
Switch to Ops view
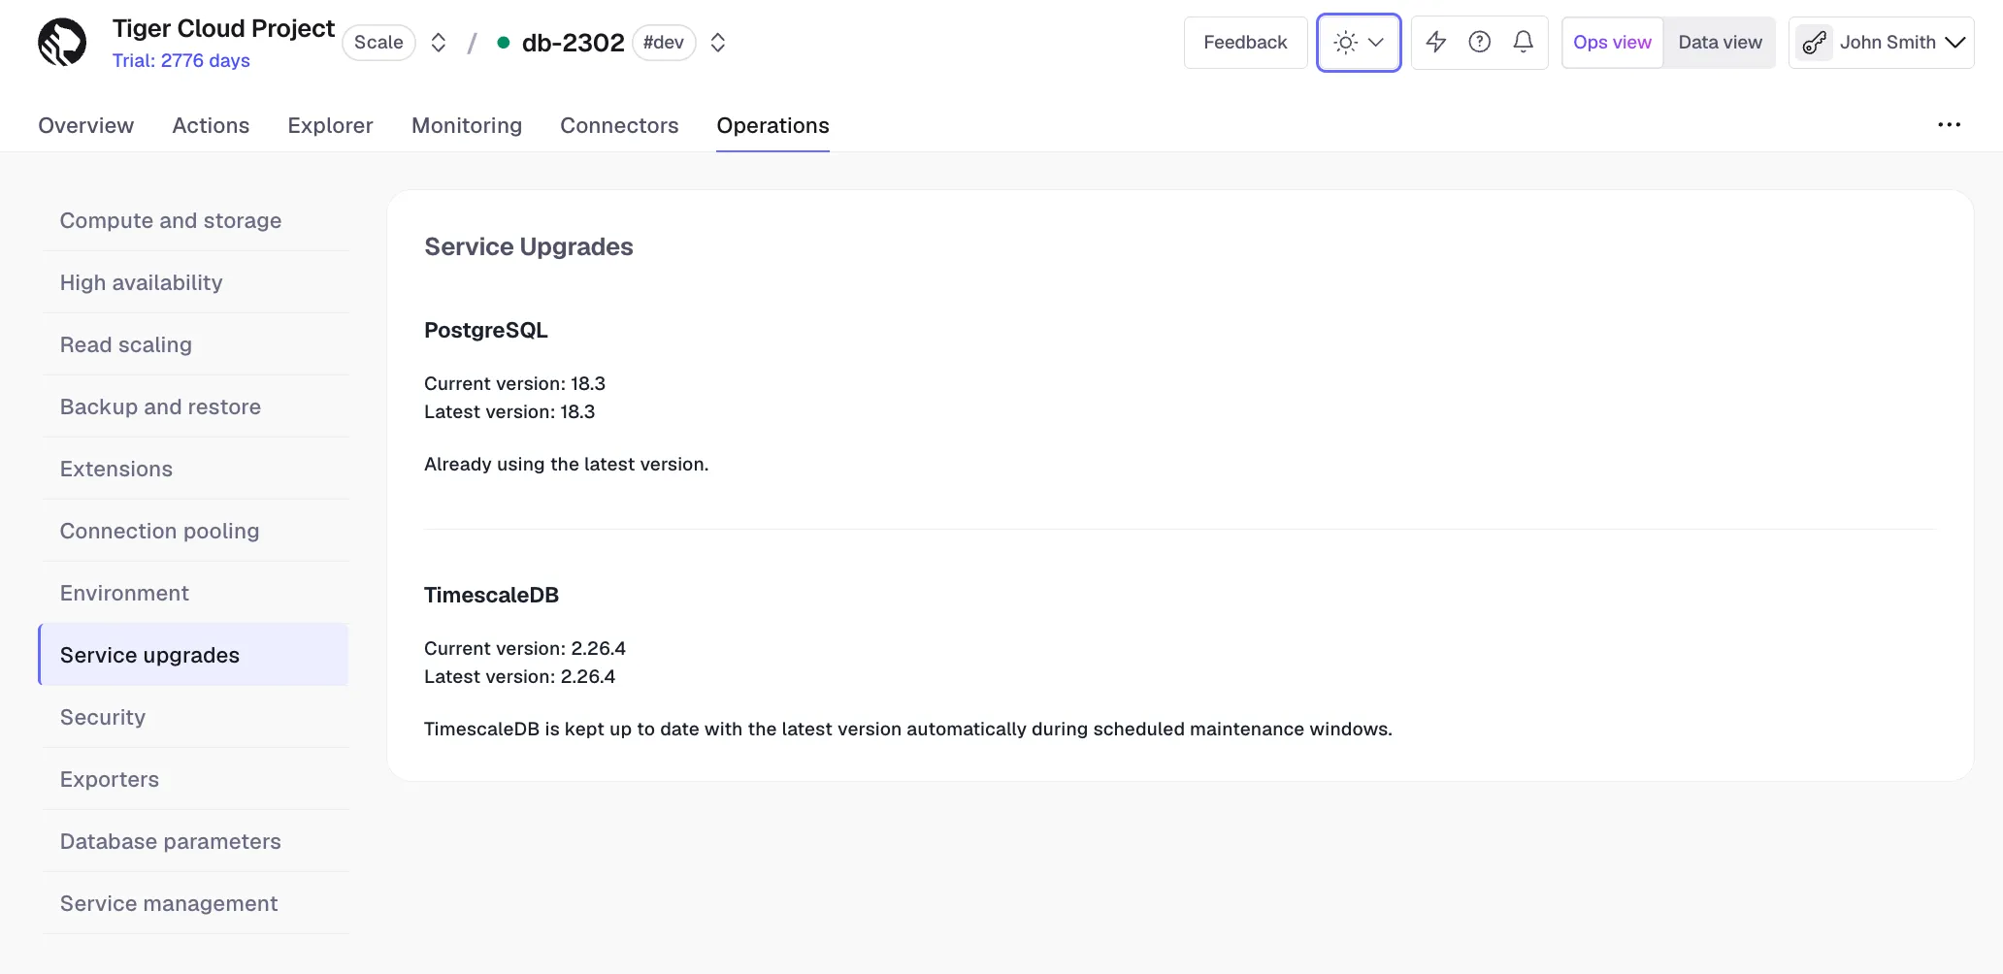click(1612, 43)
